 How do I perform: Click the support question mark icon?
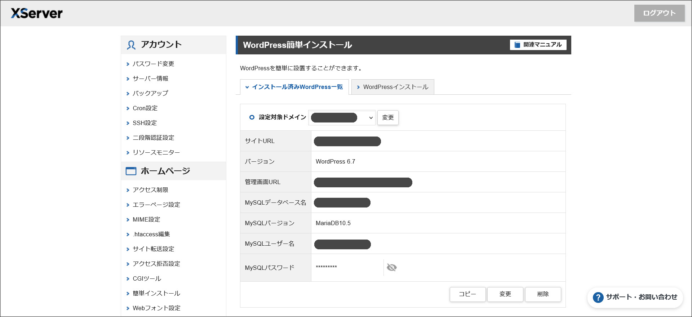(598, 298)
